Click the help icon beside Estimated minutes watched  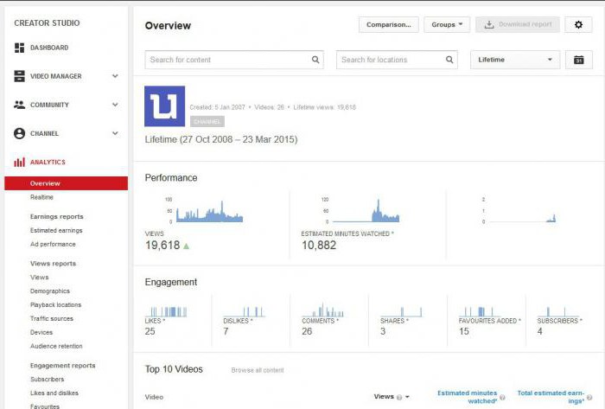[502, 398]
